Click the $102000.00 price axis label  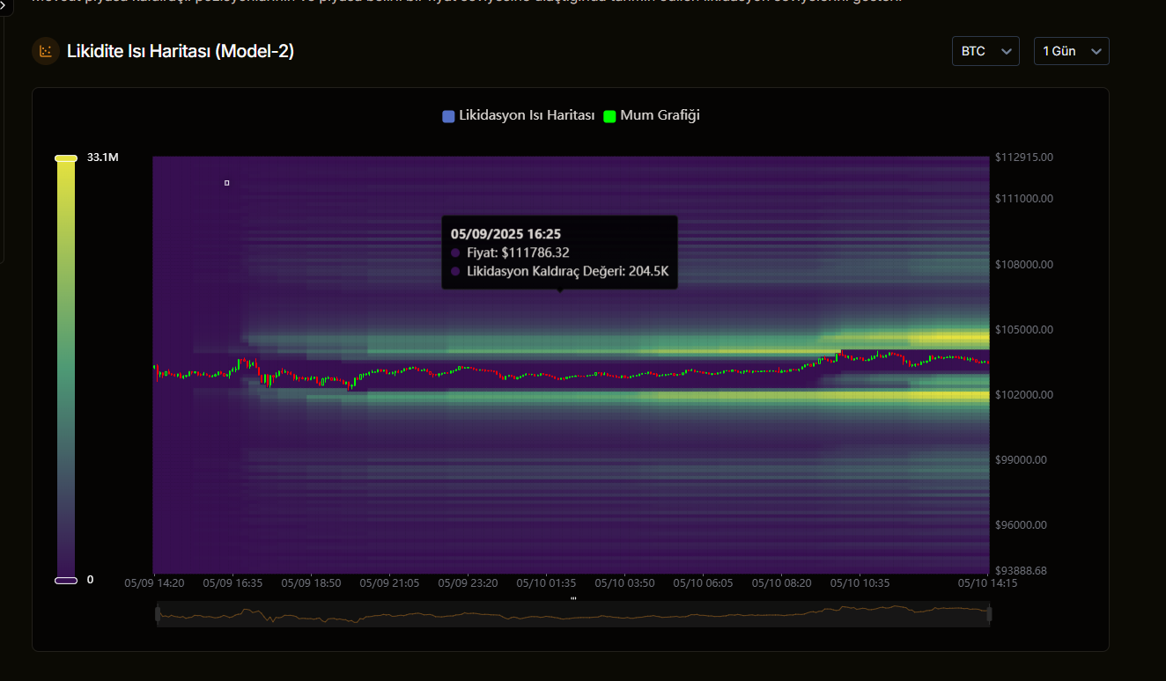(x=1024, y=394)
